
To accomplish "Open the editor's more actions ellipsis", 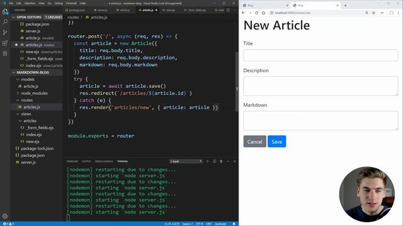I will click(234, 10).
